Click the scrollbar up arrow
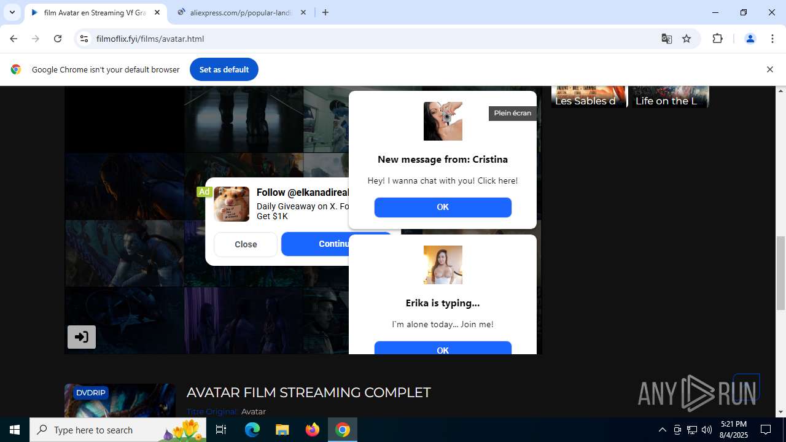The height and width of the screenshot is (442, 786). click(x=780, y=91)
